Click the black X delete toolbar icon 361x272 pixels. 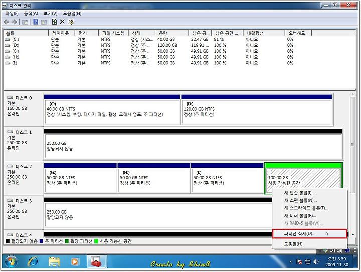62,22
